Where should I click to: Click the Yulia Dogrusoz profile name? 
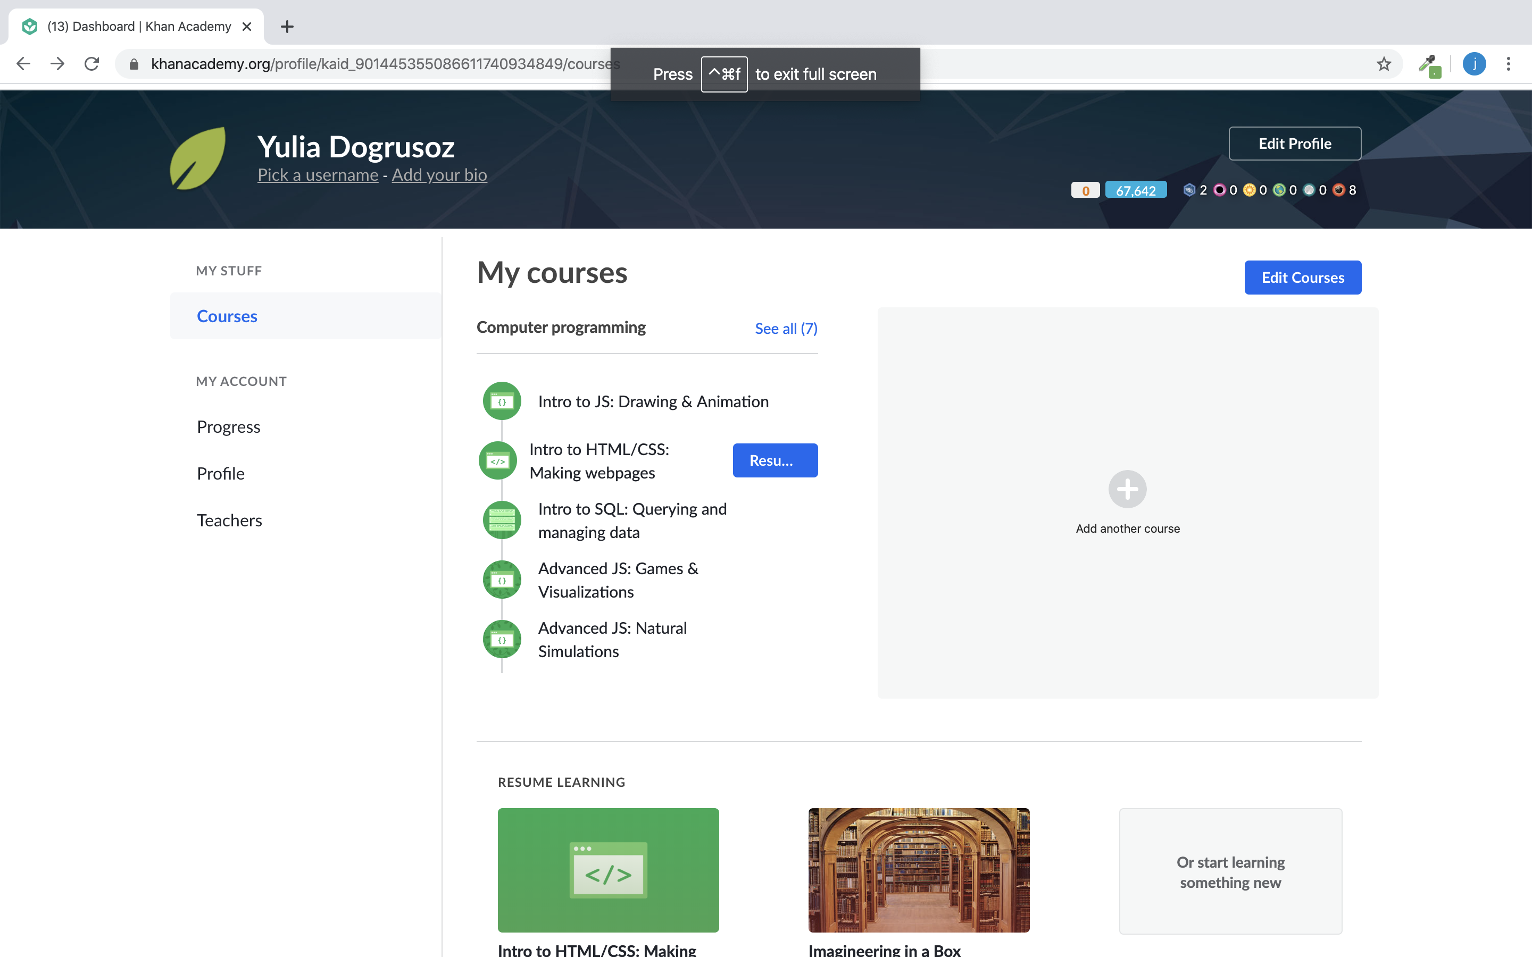[x=356, y=147]
